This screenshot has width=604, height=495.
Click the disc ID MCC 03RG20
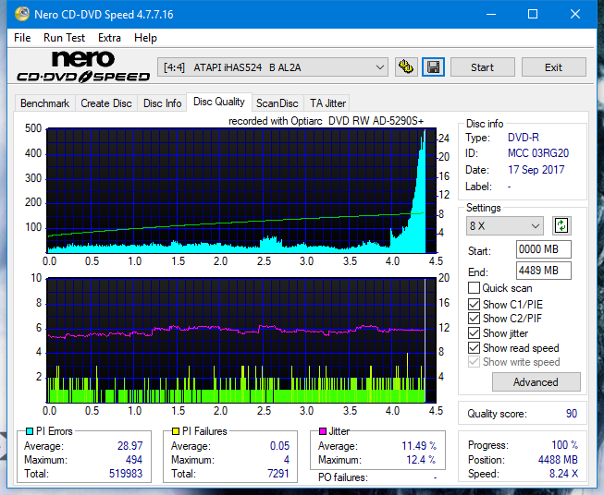[538, 153]
